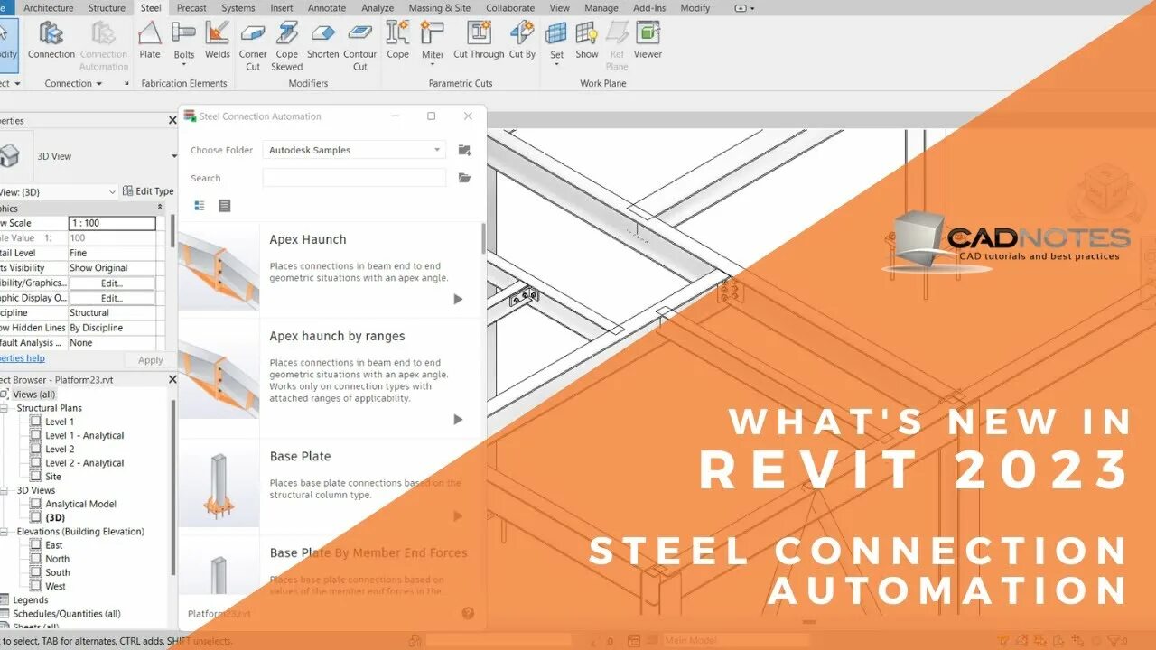
Task: Select the Shorten modifier
Action: (x=322, y=40)
